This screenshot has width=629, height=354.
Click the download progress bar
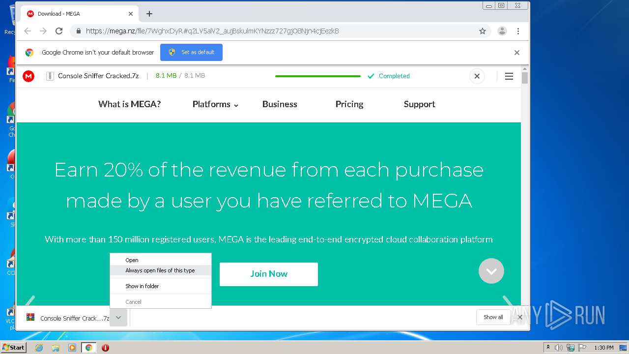click(318, 76)
